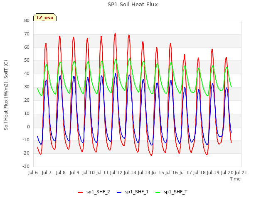Click the 70 y-axis tick value
The height and width of the screenshot is (200, 266).
pos(27,34)
